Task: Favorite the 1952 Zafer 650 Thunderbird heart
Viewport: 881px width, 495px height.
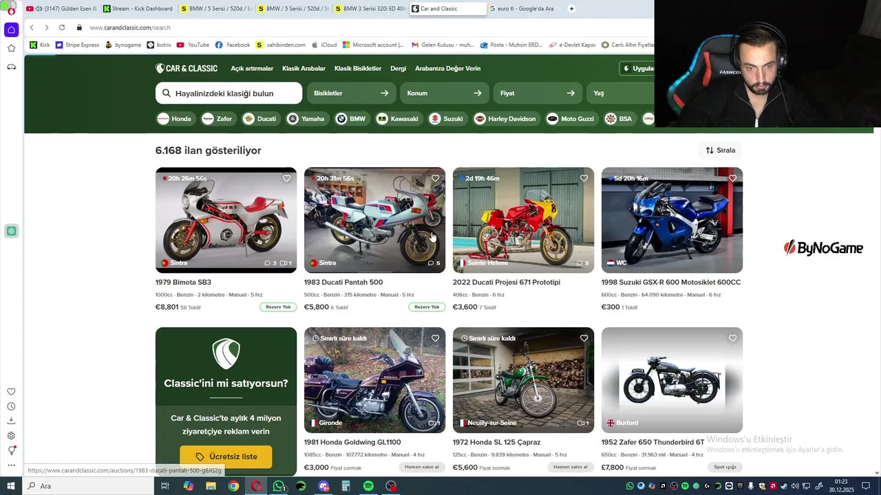Action: [732, 338]
